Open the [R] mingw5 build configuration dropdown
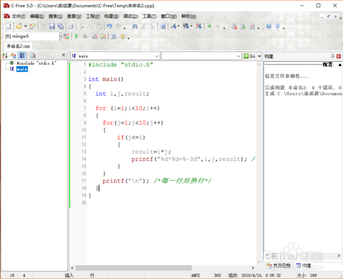 pyautogui.click(x=60, y=36)
